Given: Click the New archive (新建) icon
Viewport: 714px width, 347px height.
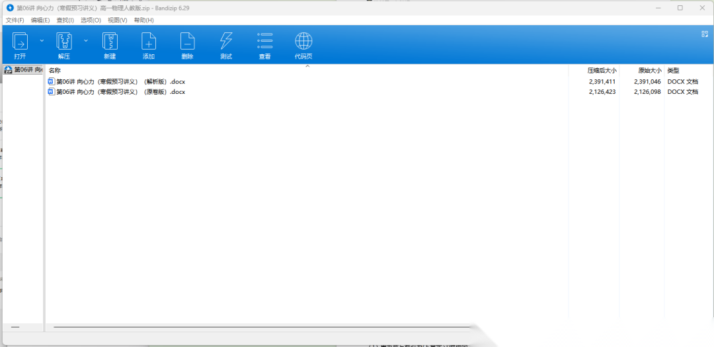Looking at the screenshot, I should [x=110, y=42].
